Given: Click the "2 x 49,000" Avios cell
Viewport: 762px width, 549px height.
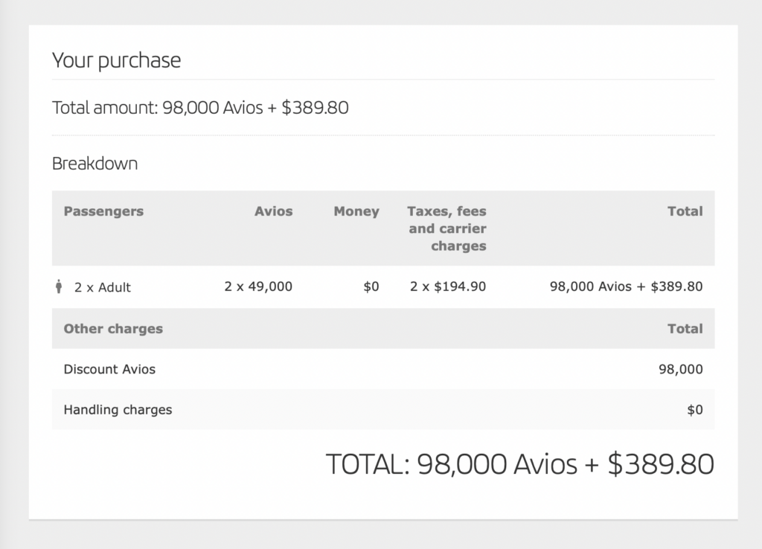Looking at the screenshot, I should tap(258, 286).
